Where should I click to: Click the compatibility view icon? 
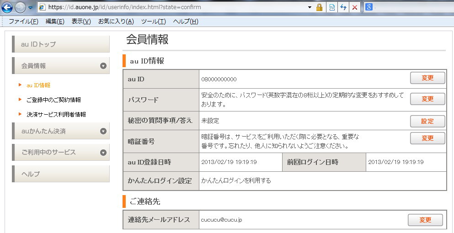coord(332,7)
